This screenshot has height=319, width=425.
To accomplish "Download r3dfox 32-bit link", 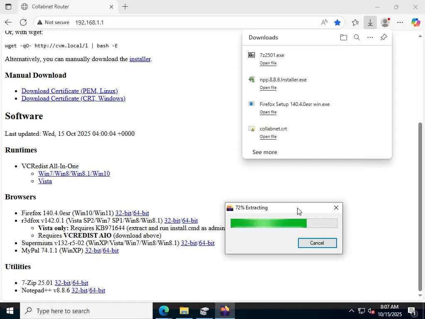I will [172, 221].
